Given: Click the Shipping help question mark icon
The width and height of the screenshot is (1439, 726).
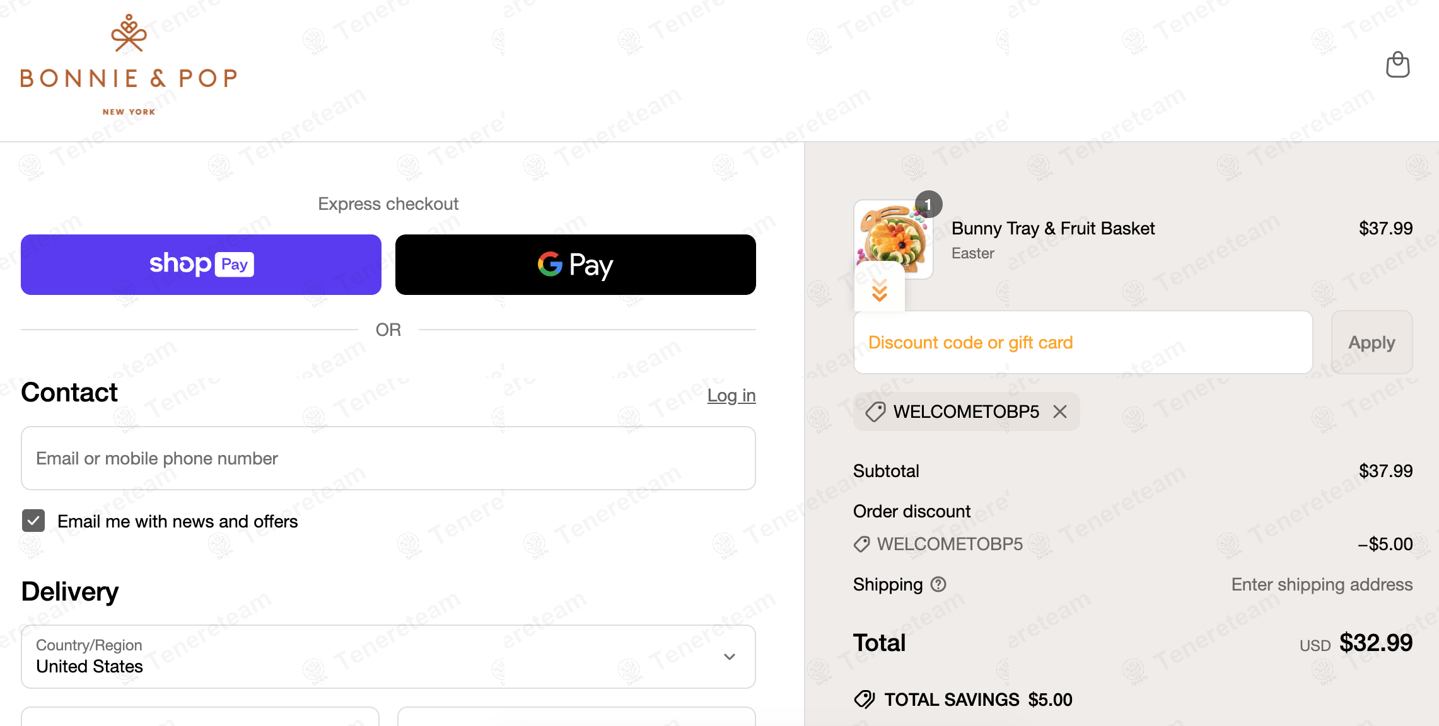Looking at the screenshot, I should click(938, 584).
